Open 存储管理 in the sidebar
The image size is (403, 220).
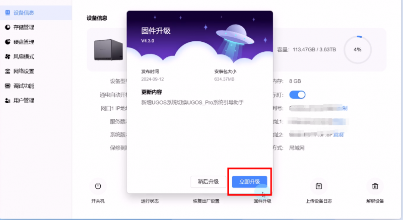(24, 27)
